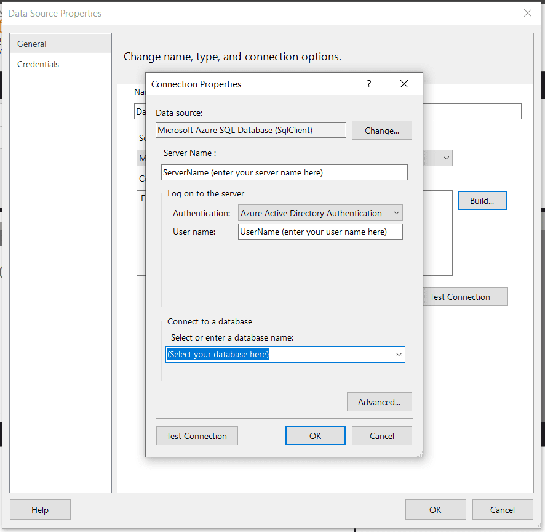Cancel the Connection Properties dialog

pyautogui.click(x=381, y=436)
